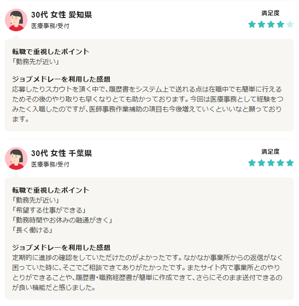
Task: Click first star of Chiba review rating
Action: pos(252,163)
